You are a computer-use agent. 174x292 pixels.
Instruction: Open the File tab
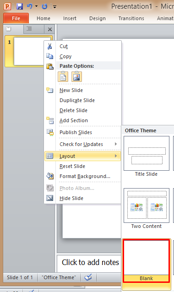(16, 18)
